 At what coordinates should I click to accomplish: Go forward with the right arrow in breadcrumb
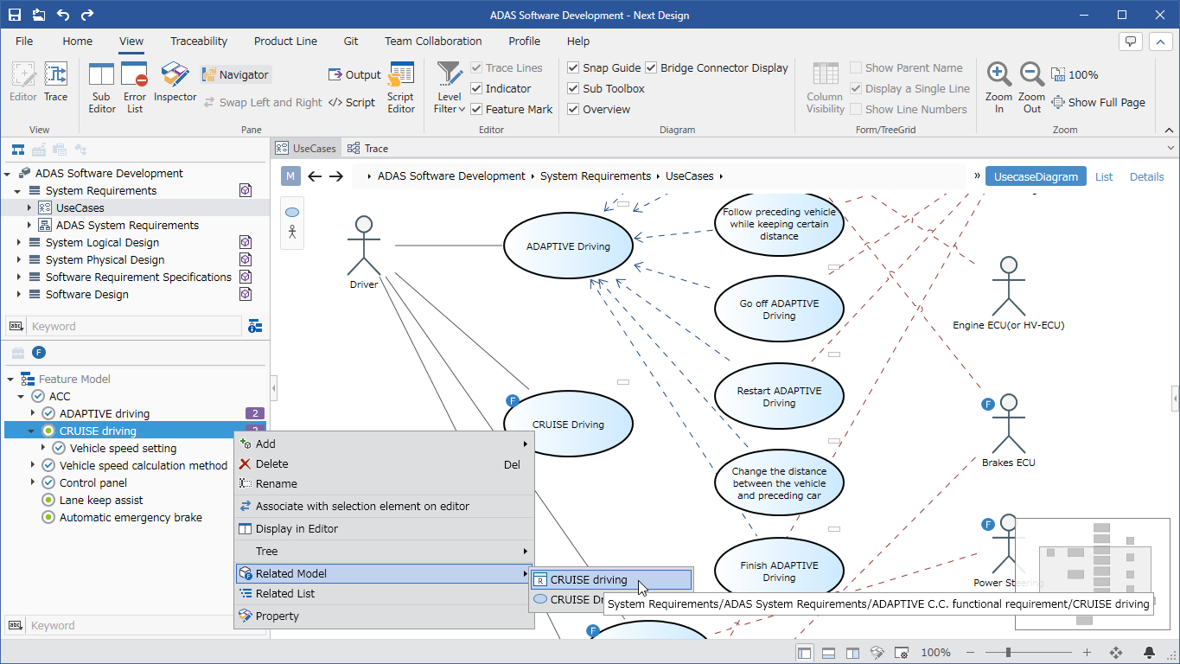click(336, 176)
